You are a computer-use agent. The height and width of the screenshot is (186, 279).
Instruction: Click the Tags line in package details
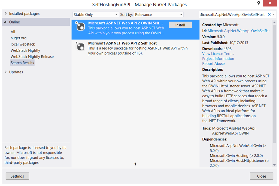[x=229, y=131]
